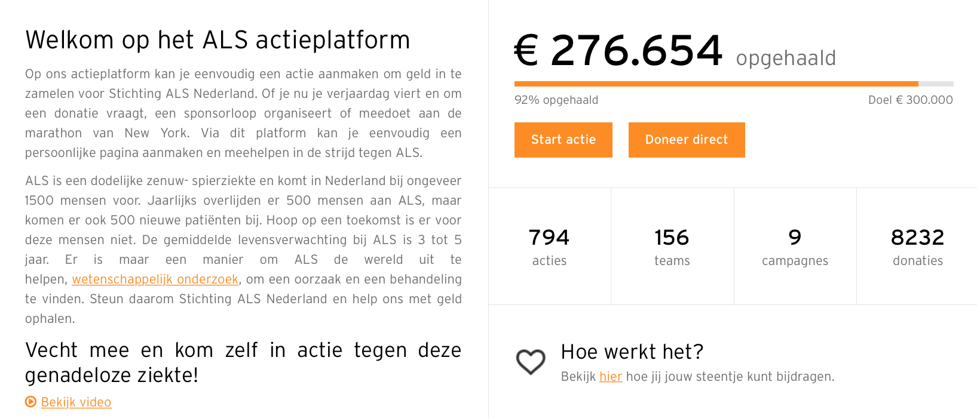The image size is (977, 419).
Task: Click the orange fundraising progress bar
Action: tap(716, 84)
